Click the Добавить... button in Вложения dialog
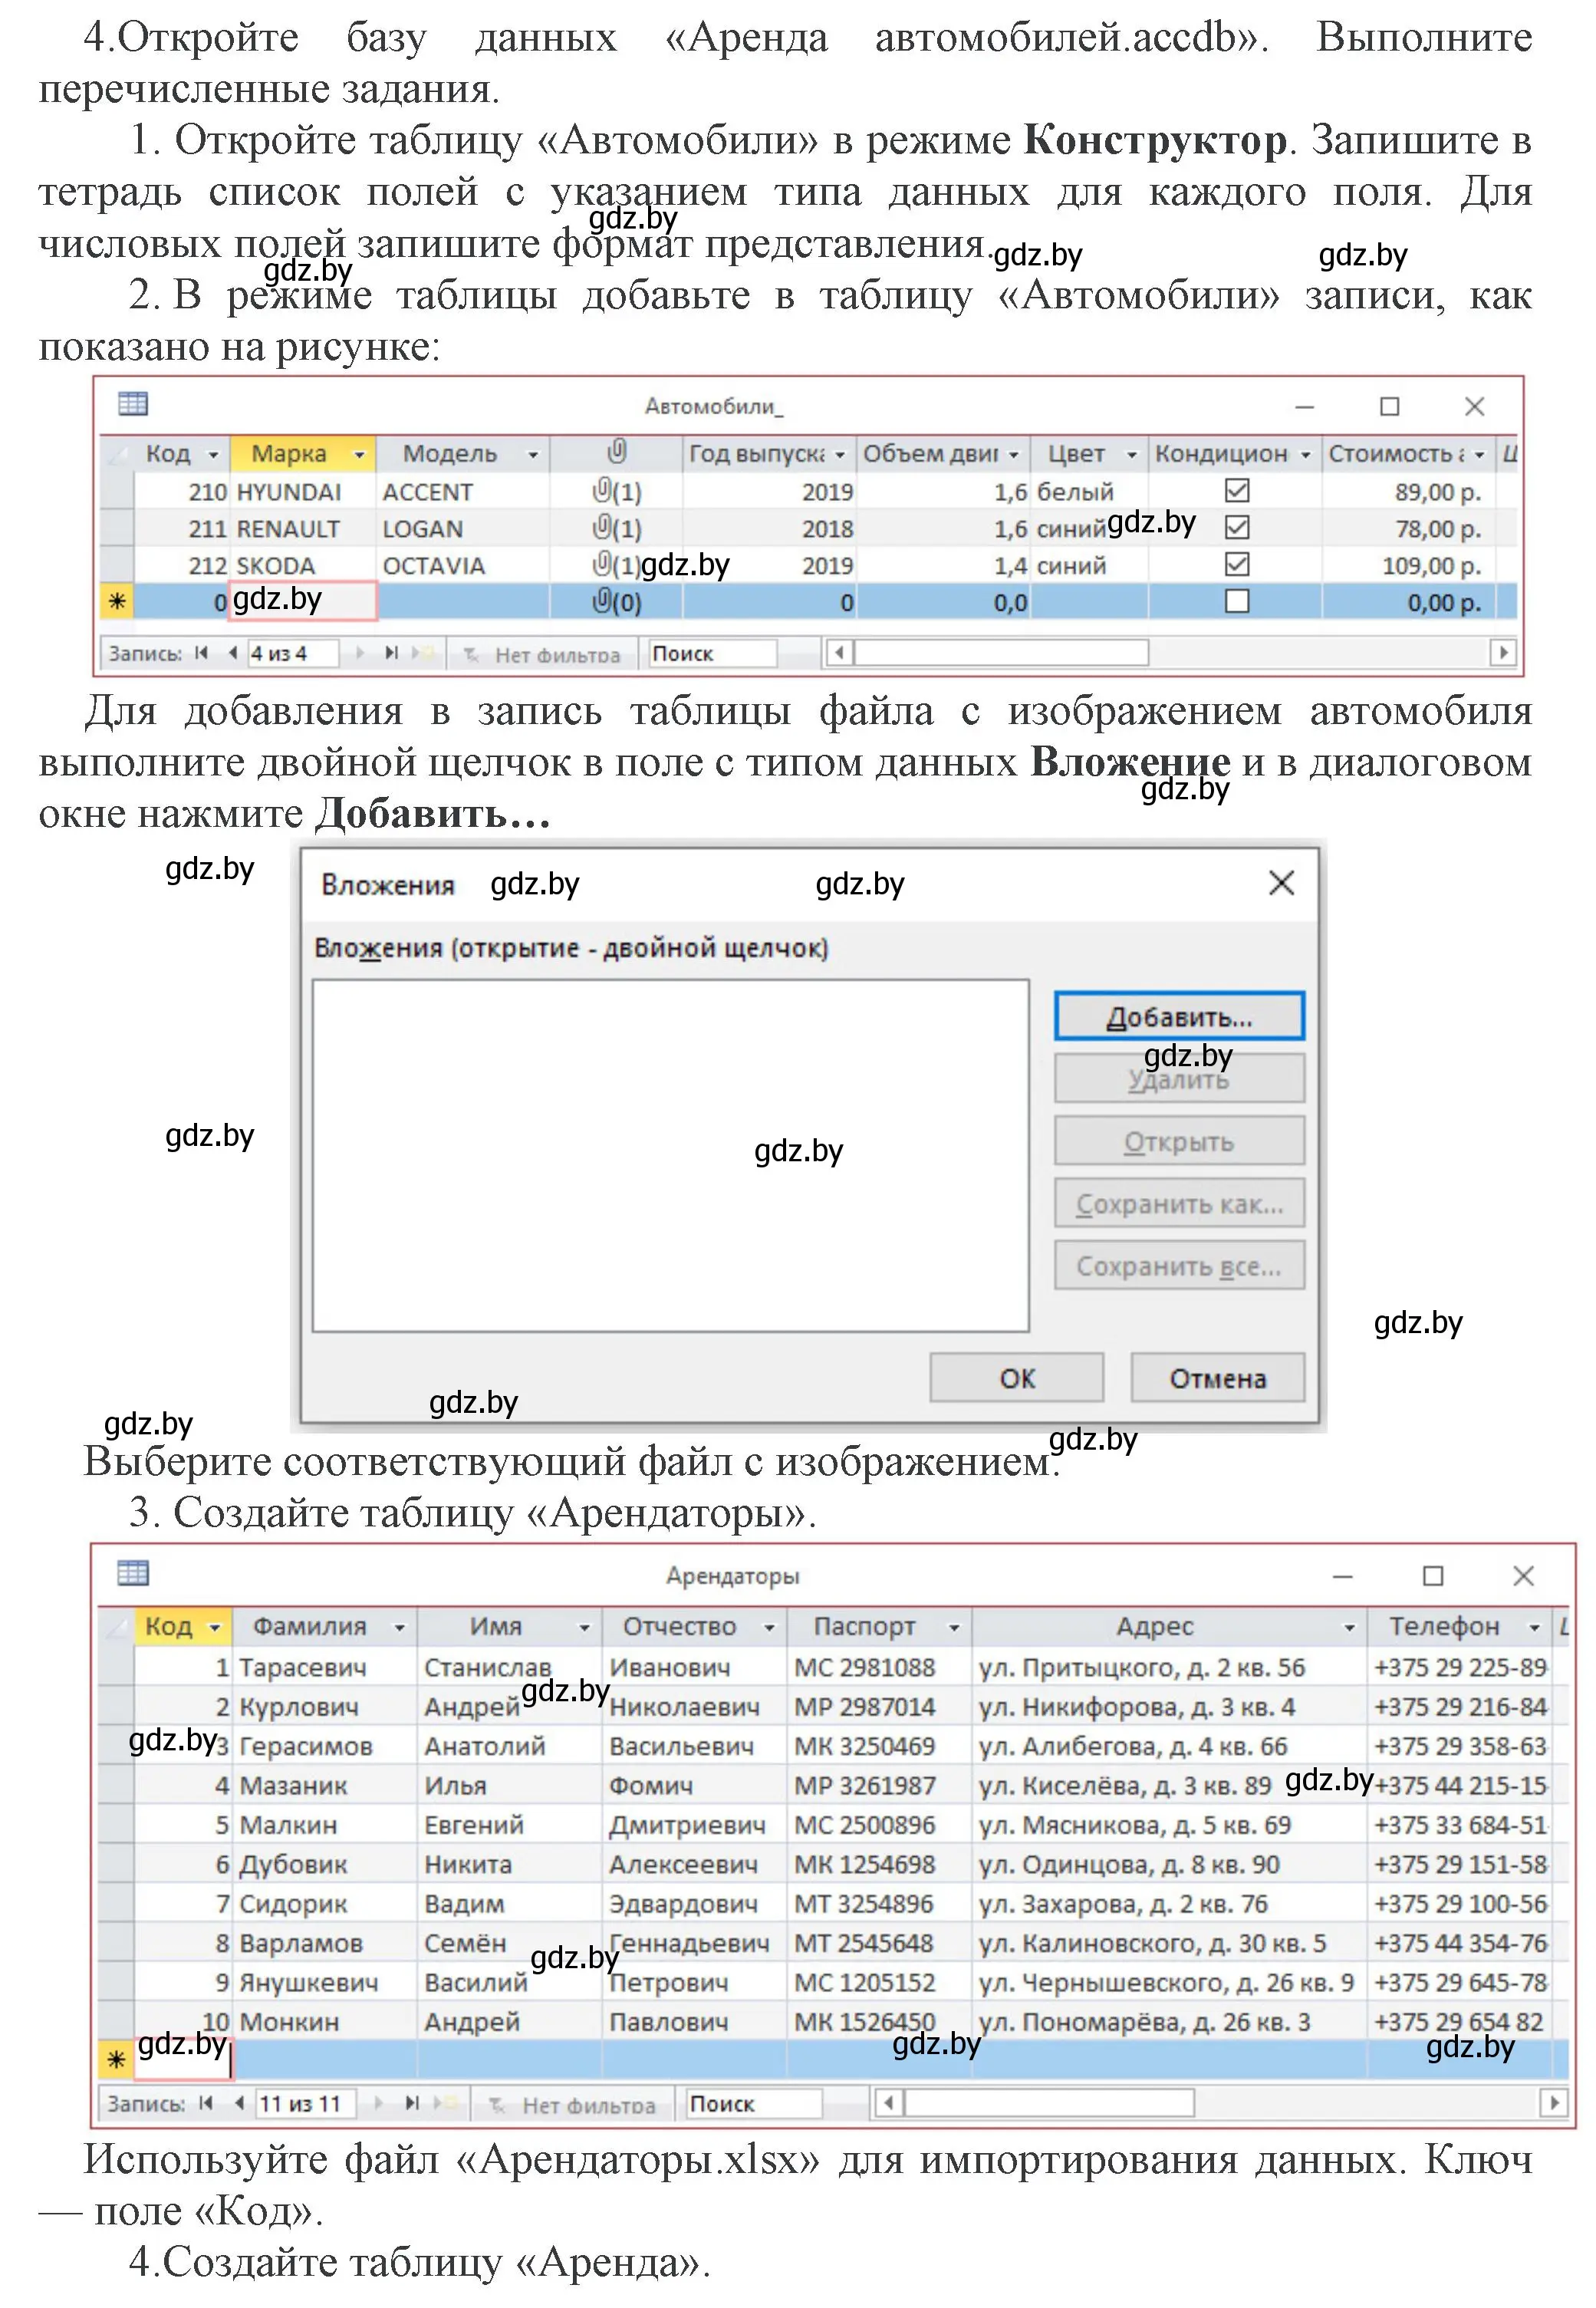 point(1179,1016)
